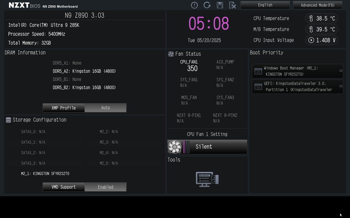Image resolution: width=350 pixels, height=218 pixels.
Task: Open the English language dropdown
Action: pos(265,5)
